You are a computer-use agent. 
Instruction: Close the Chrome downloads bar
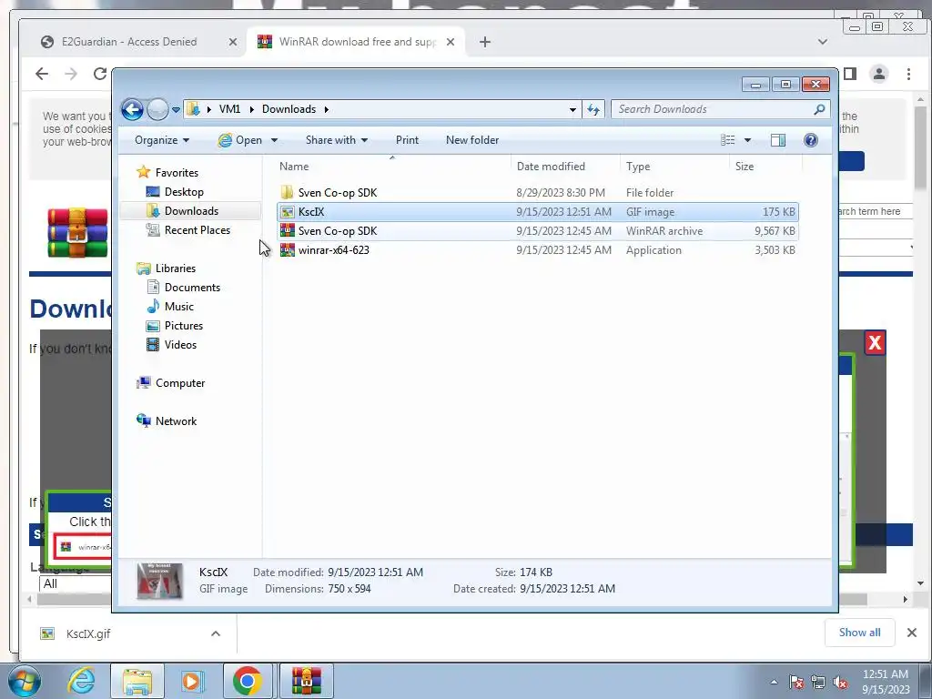(912, 633)
